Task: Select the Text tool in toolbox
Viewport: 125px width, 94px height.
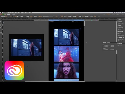Action: pyautogui.click(x=1, y=23)
